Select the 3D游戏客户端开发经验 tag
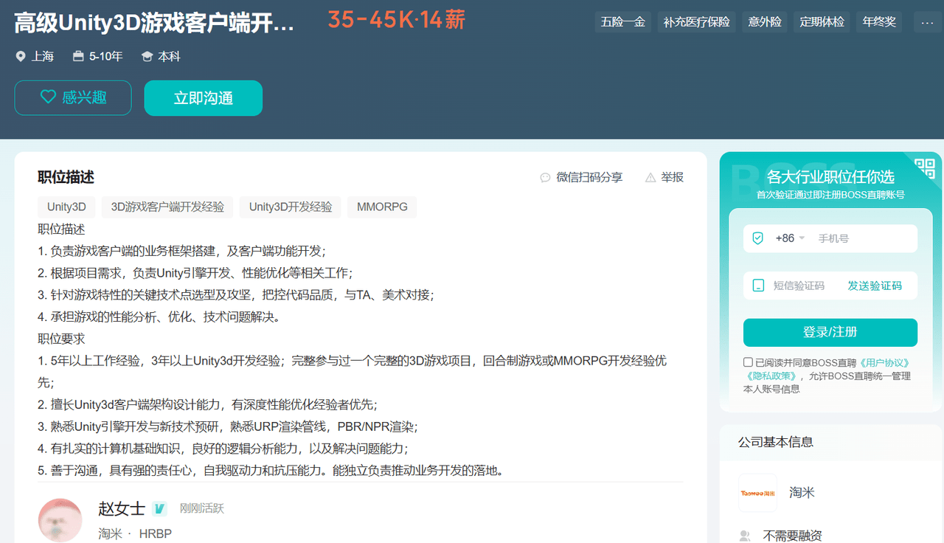This screenshot has height=543, width=944. pos(167,207)
